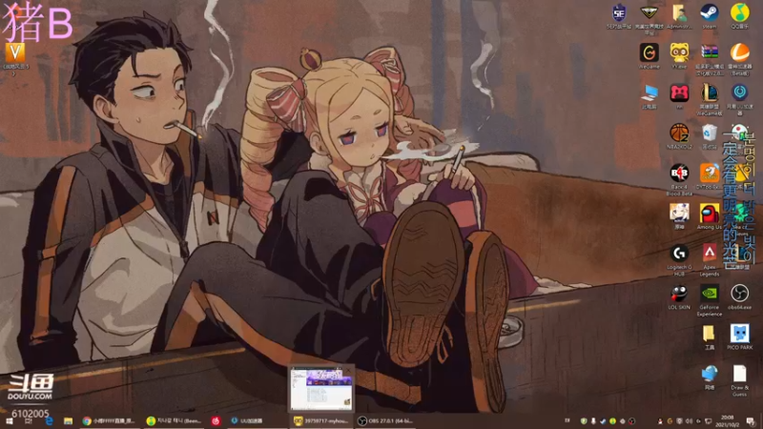
Task: Launch WeGame from the desktop
Action: point(650,56)
